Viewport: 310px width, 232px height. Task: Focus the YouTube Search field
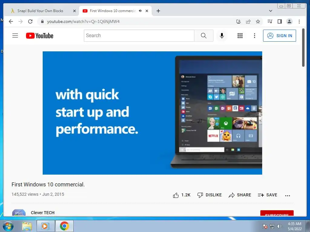click(139, 36)
